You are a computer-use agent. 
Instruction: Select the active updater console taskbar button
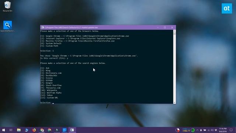(x=72, y=130)
